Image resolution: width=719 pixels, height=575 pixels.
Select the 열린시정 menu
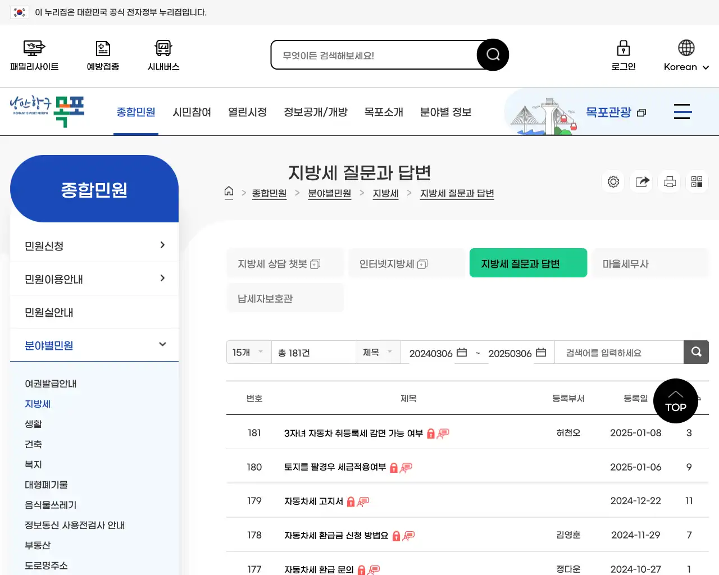248,112
